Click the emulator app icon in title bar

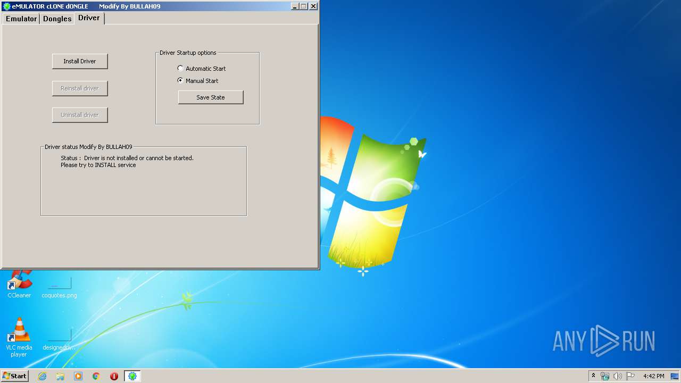pyautogui.click(x=7, y=6)
